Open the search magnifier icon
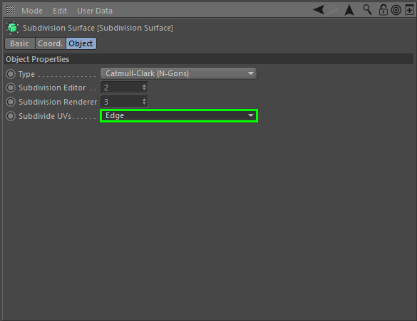Viewport: 417px width, 321px height. point(367,10)
